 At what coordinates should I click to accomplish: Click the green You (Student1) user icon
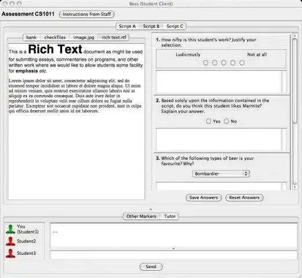(x=10, y=229)
